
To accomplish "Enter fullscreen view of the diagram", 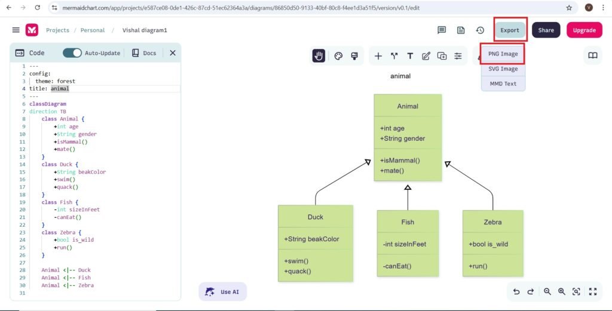I will 593,291.
